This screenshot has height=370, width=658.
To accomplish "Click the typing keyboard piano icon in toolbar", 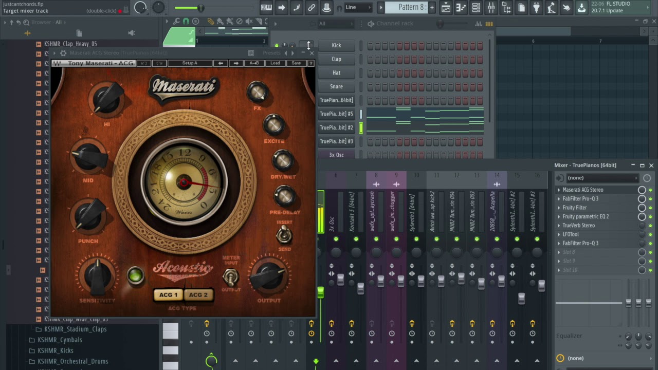I will pos(266,7).
